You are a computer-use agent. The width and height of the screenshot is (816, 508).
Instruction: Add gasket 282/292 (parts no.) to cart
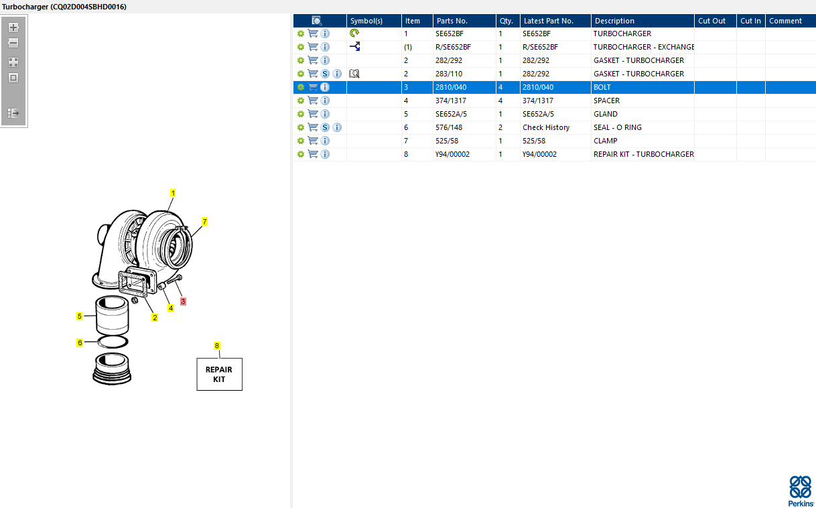click(x=313, y=60)
